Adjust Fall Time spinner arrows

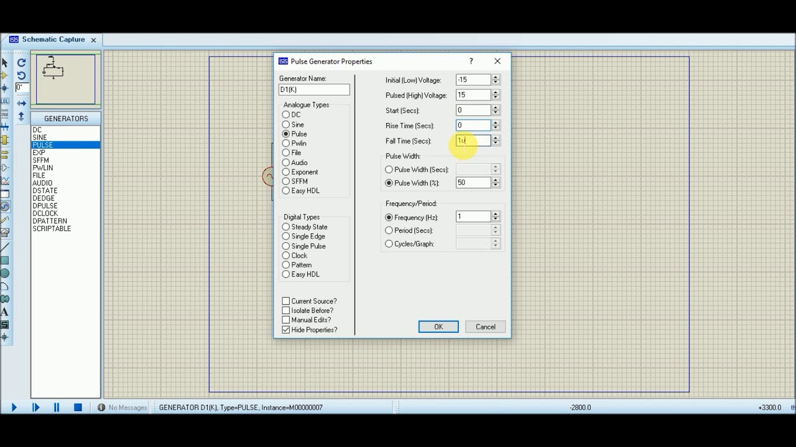coord(496,141)
